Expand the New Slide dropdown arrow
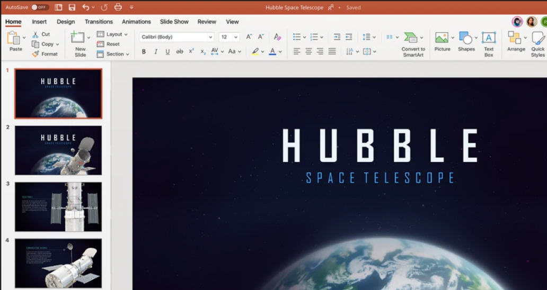This screenshot has height=290, width=547. coord(89,37)
